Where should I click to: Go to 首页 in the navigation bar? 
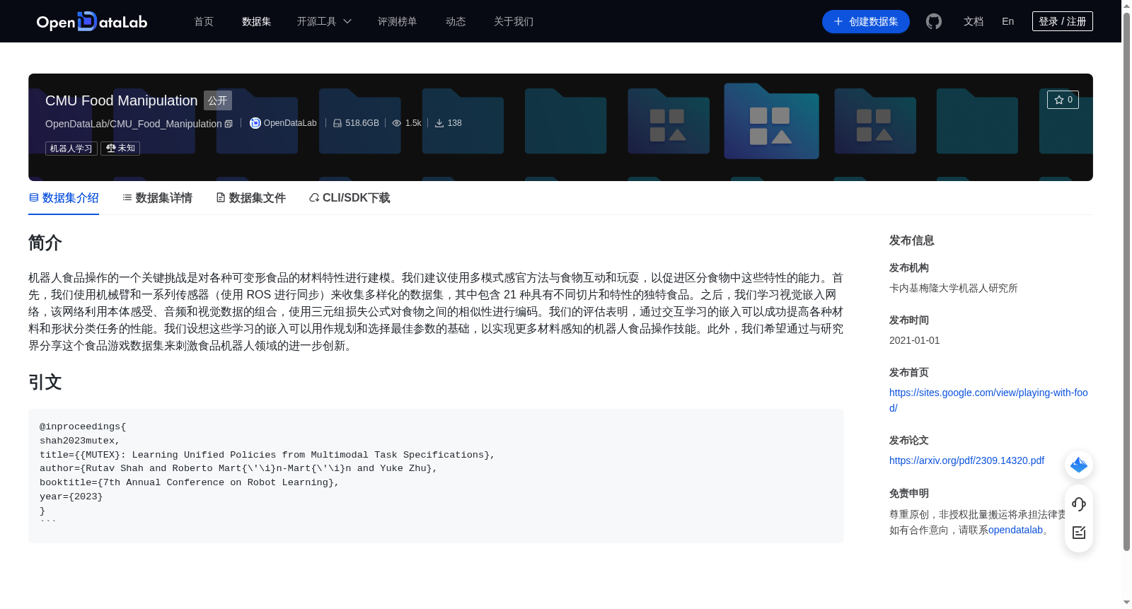coord(204,21)
